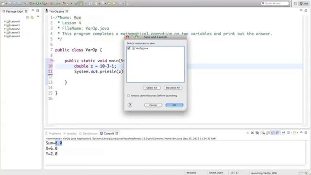This screenshot has width=311, height=175.
Task: Switch to the Problems tab
Action: [53, 134]
